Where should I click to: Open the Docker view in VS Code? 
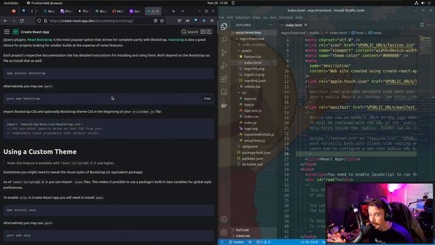pos(224,105)
